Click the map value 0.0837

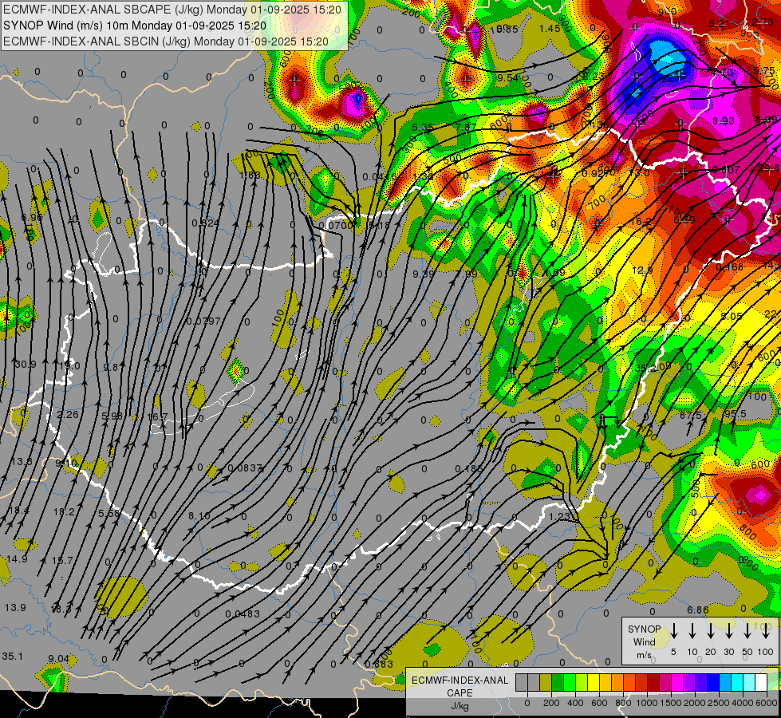point(245,467)
